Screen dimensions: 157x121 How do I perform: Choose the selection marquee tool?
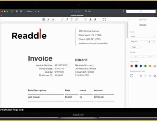[104, 19]
